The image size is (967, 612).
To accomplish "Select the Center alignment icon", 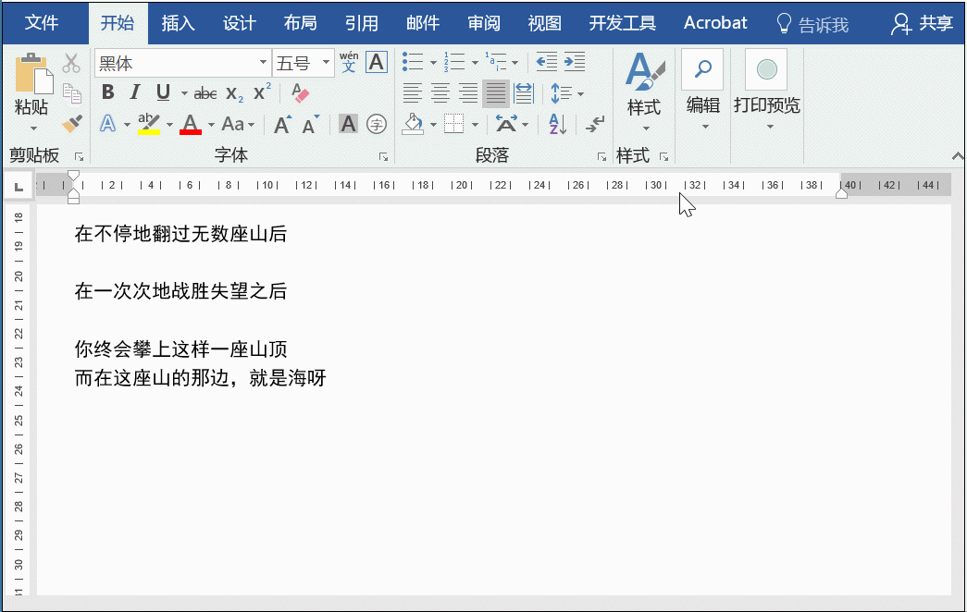I will [x=440, y=93].
